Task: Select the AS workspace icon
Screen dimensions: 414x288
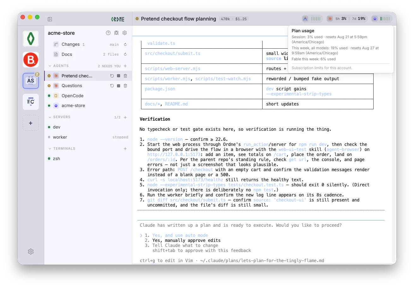Action: [31, 81]
